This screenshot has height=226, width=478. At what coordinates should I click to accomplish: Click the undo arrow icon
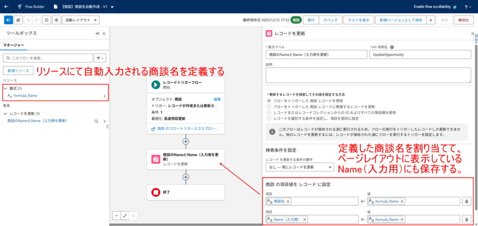point(28,20)
